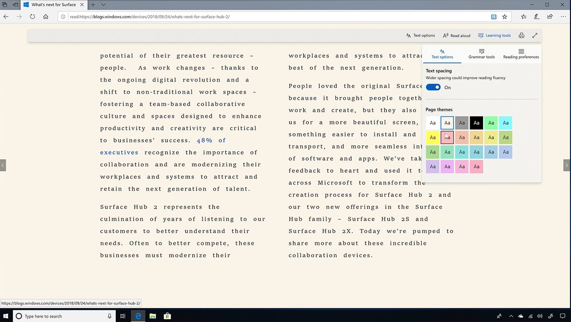Open OneDrive from the system tray cloud icon

pyautogui.click(x=521, y=316)
